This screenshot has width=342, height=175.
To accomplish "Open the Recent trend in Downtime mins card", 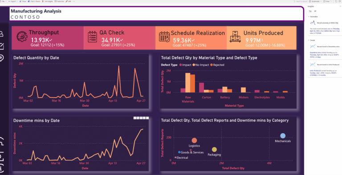I will (x=325, y=51).
